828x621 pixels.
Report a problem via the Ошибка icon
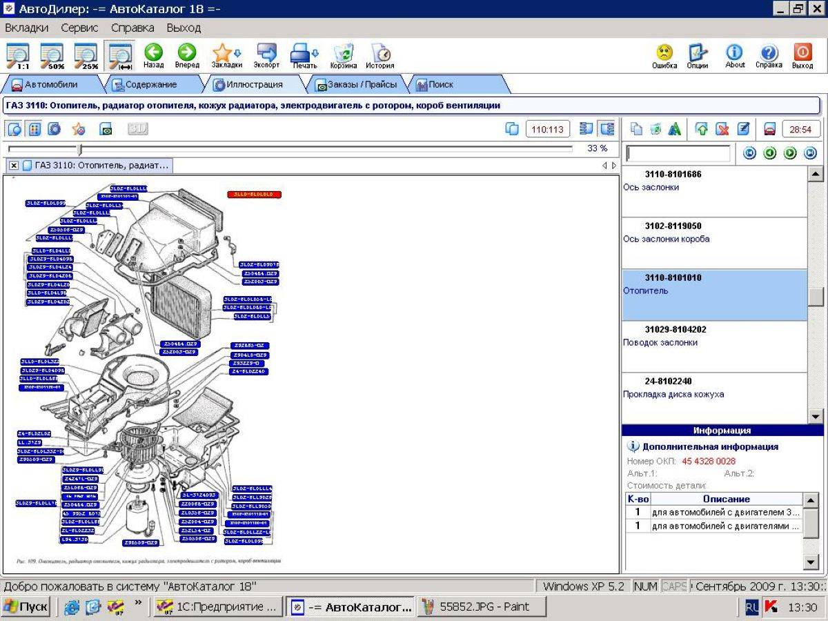(x=664, y=55)
